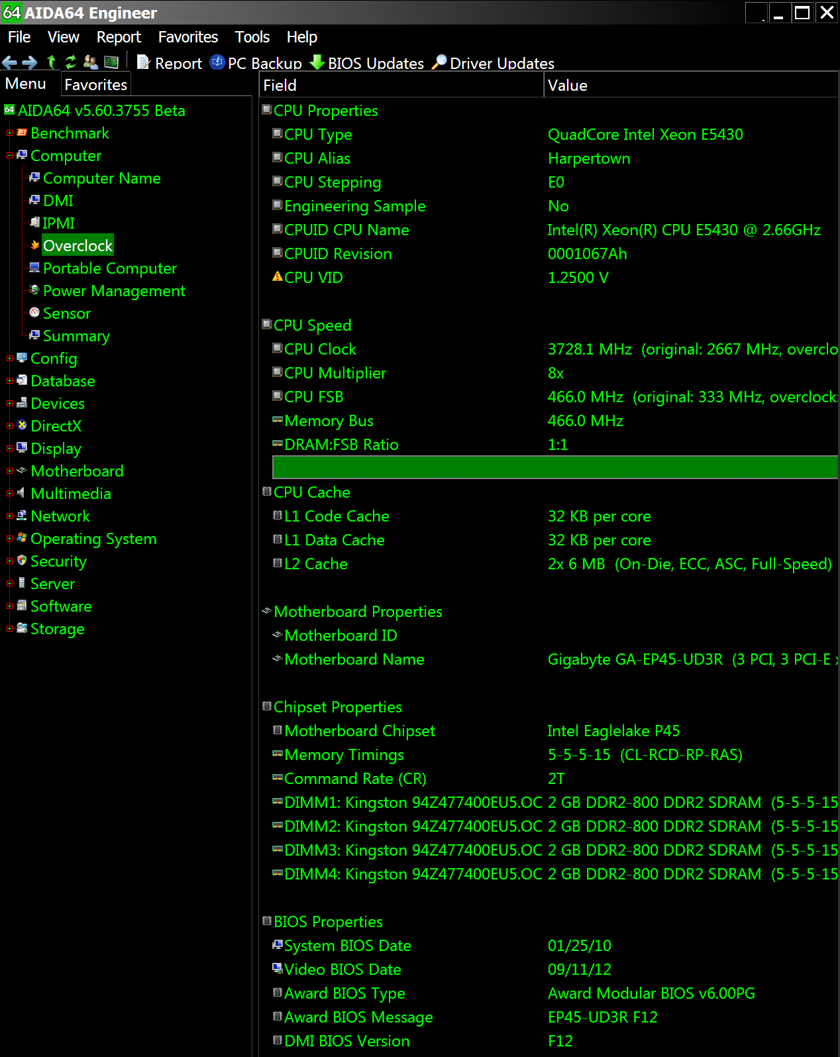The image size is (840, 1057).
Task: Refresh using the green arrows icon
Action: coord(70,62)
